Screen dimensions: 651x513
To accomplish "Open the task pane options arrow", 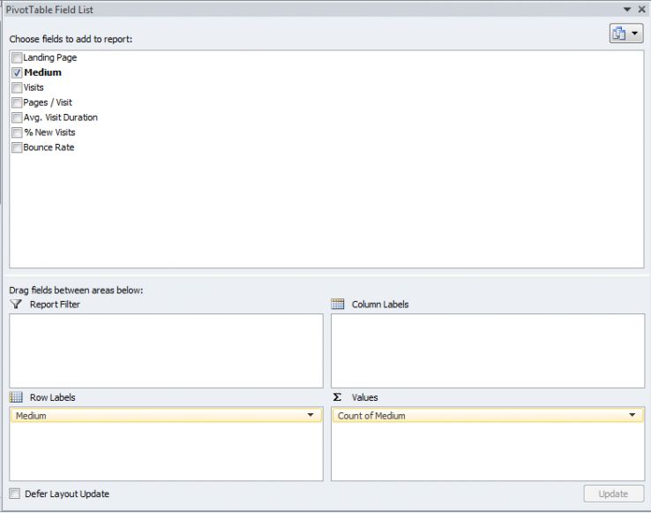I will point(628,9).
